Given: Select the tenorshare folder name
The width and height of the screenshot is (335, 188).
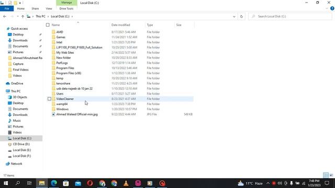Looking at the screenshot, I should [x=63, y=84].
